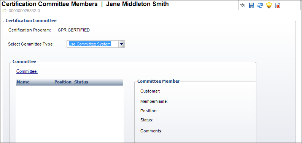Click the Jane Middleton Smith page title
The image size is (302, 143).
137,4
